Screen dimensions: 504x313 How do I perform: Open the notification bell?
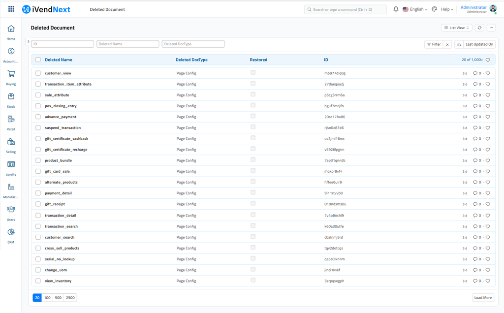[x=396, y=9]
